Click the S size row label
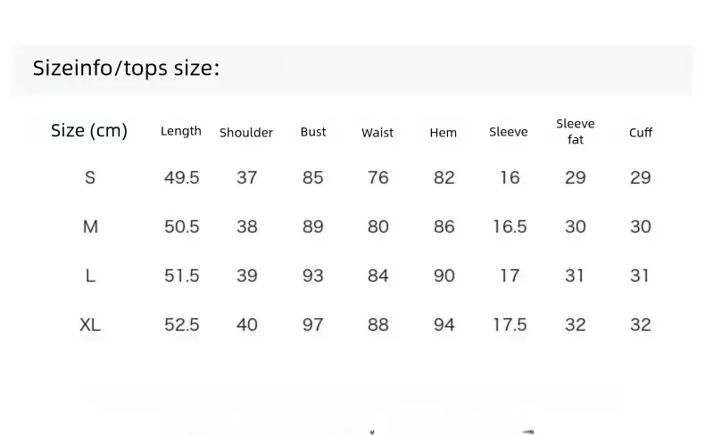 pyautogui.click(x=90, y=177)
